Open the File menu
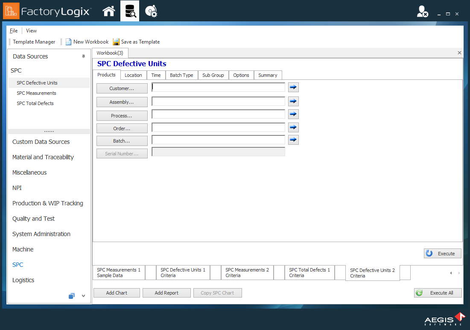Image resolution: width=470 pixels, height=330 pixels. 13,30
